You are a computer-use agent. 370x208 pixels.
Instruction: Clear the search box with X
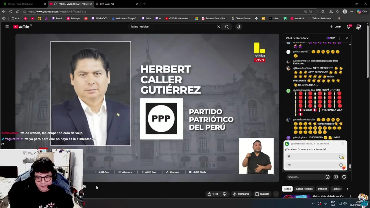[219, 27]
